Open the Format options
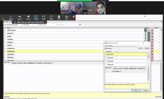The height and width of the screenshot is (99, 164). tap(36, 17)
